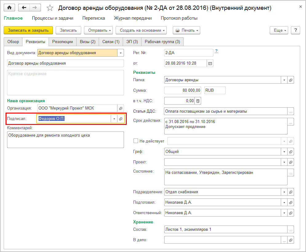Open Организация record icon
Screen dimensions: 306x252
(121, 108)
